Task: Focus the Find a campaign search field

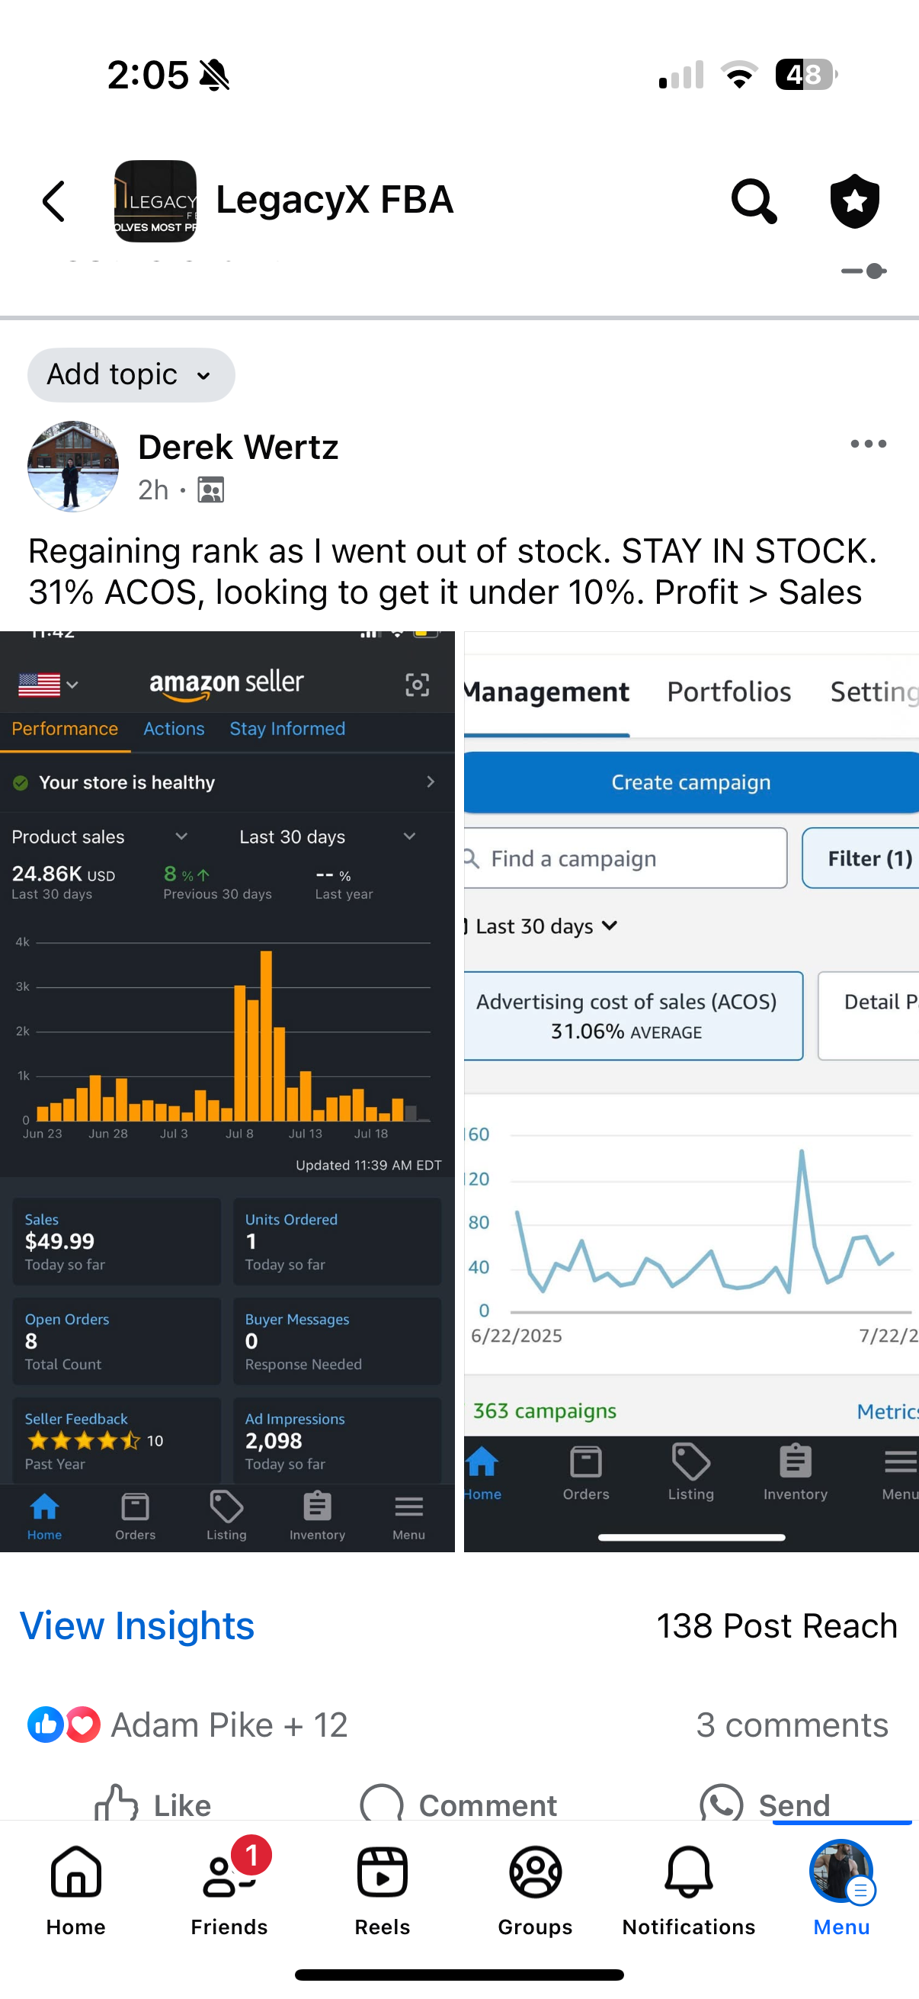Action: 625,858
